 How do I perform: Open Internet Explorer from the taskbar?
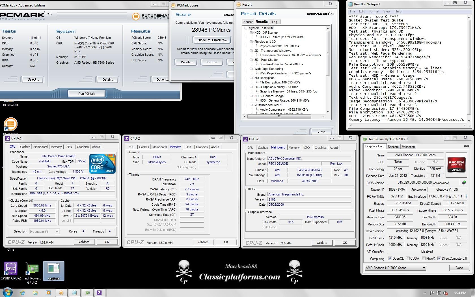click(22, 293)
